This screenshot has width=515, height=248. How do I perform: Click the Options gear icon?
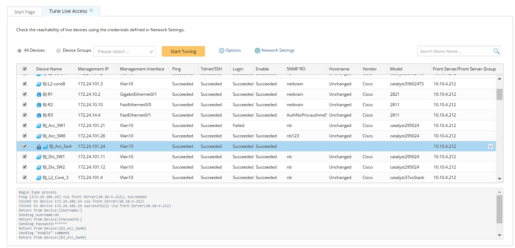(222, 51)
